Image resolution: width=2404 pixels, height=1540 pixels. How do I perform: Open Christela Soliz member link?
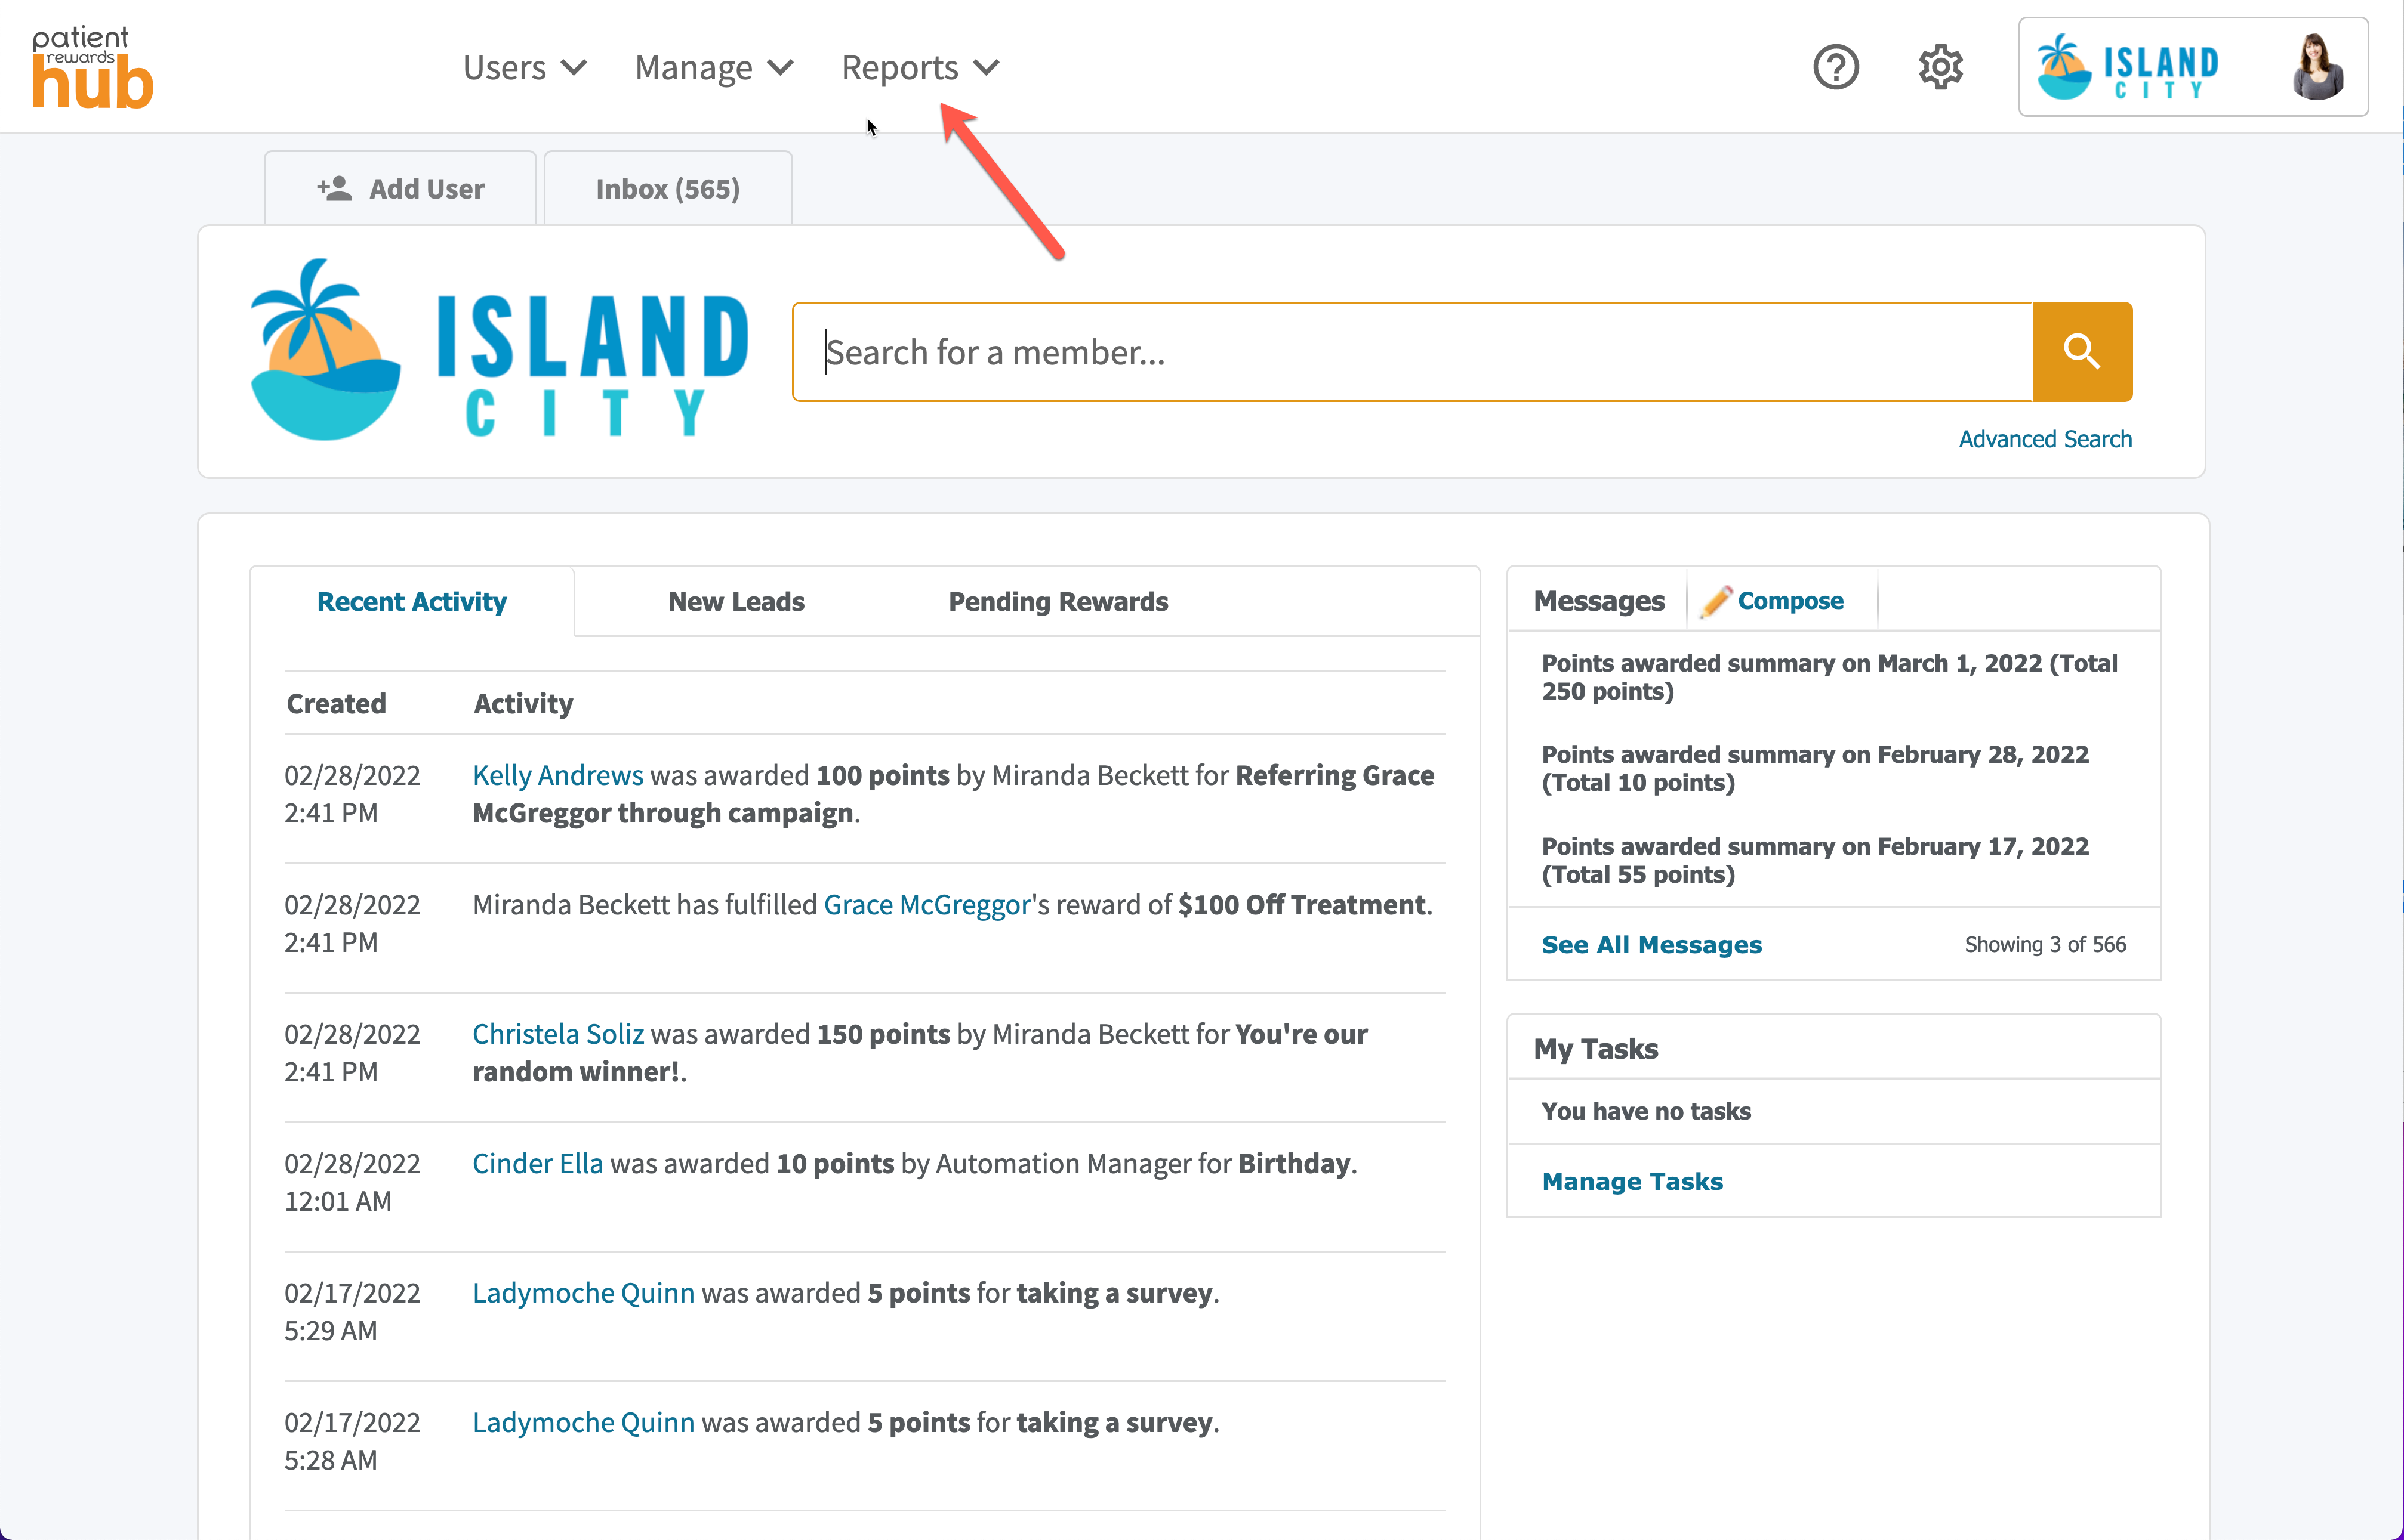[557, 1034]
